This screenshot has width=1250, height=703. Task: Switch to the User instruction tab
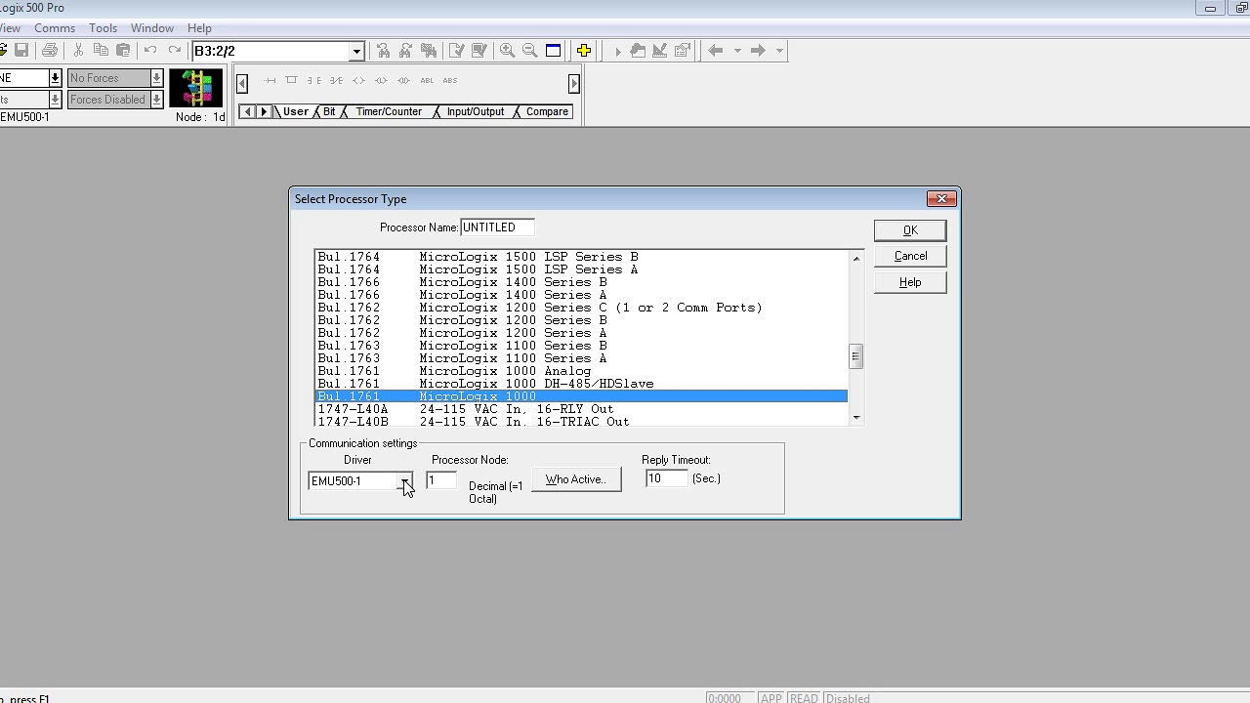[296, 111]
